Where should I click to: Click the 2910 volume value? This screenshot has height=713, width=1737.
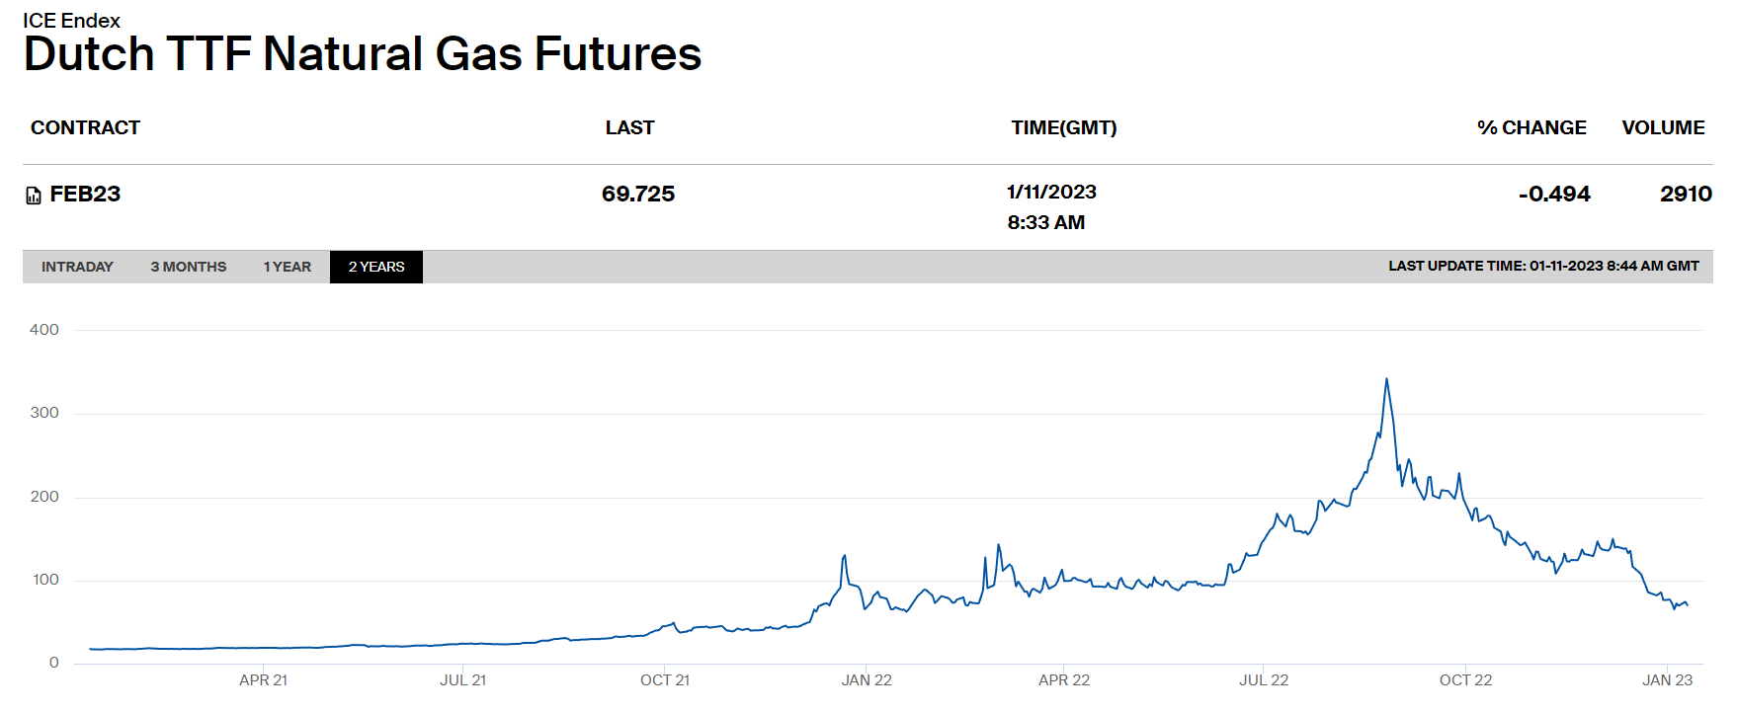click(x=1686, y=195)
